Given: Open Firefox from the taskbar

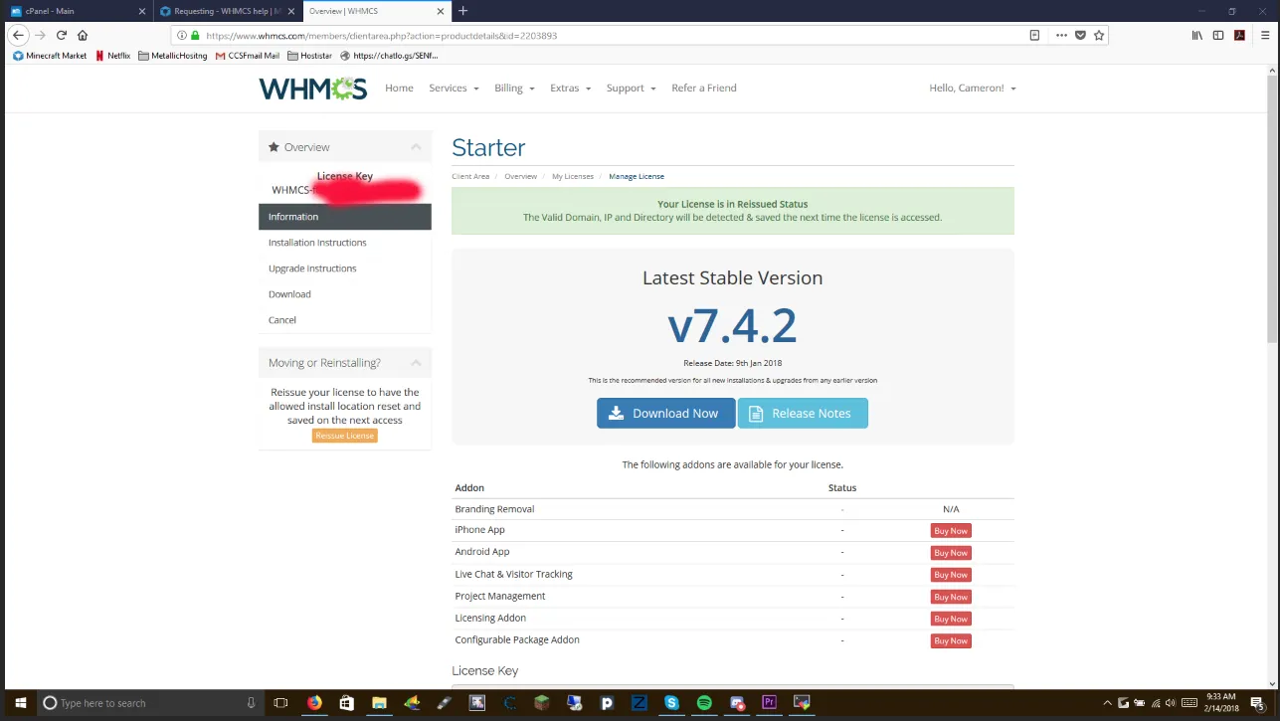Looking at the screenshot, I should [x=314, y=703].
